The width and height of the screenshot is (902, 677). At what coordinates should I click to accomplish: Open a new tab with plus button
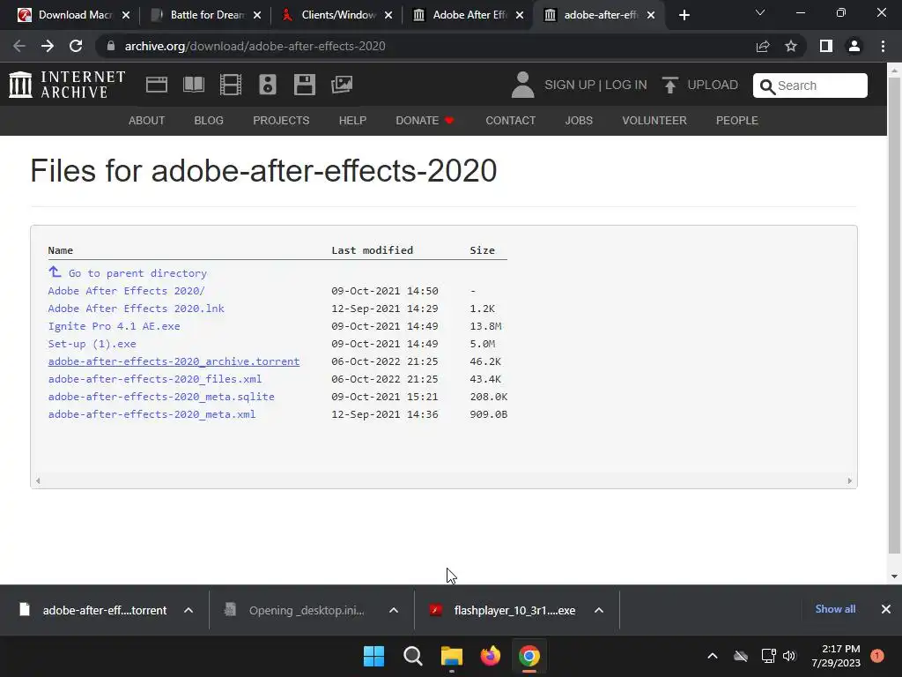tap(684, 15)
